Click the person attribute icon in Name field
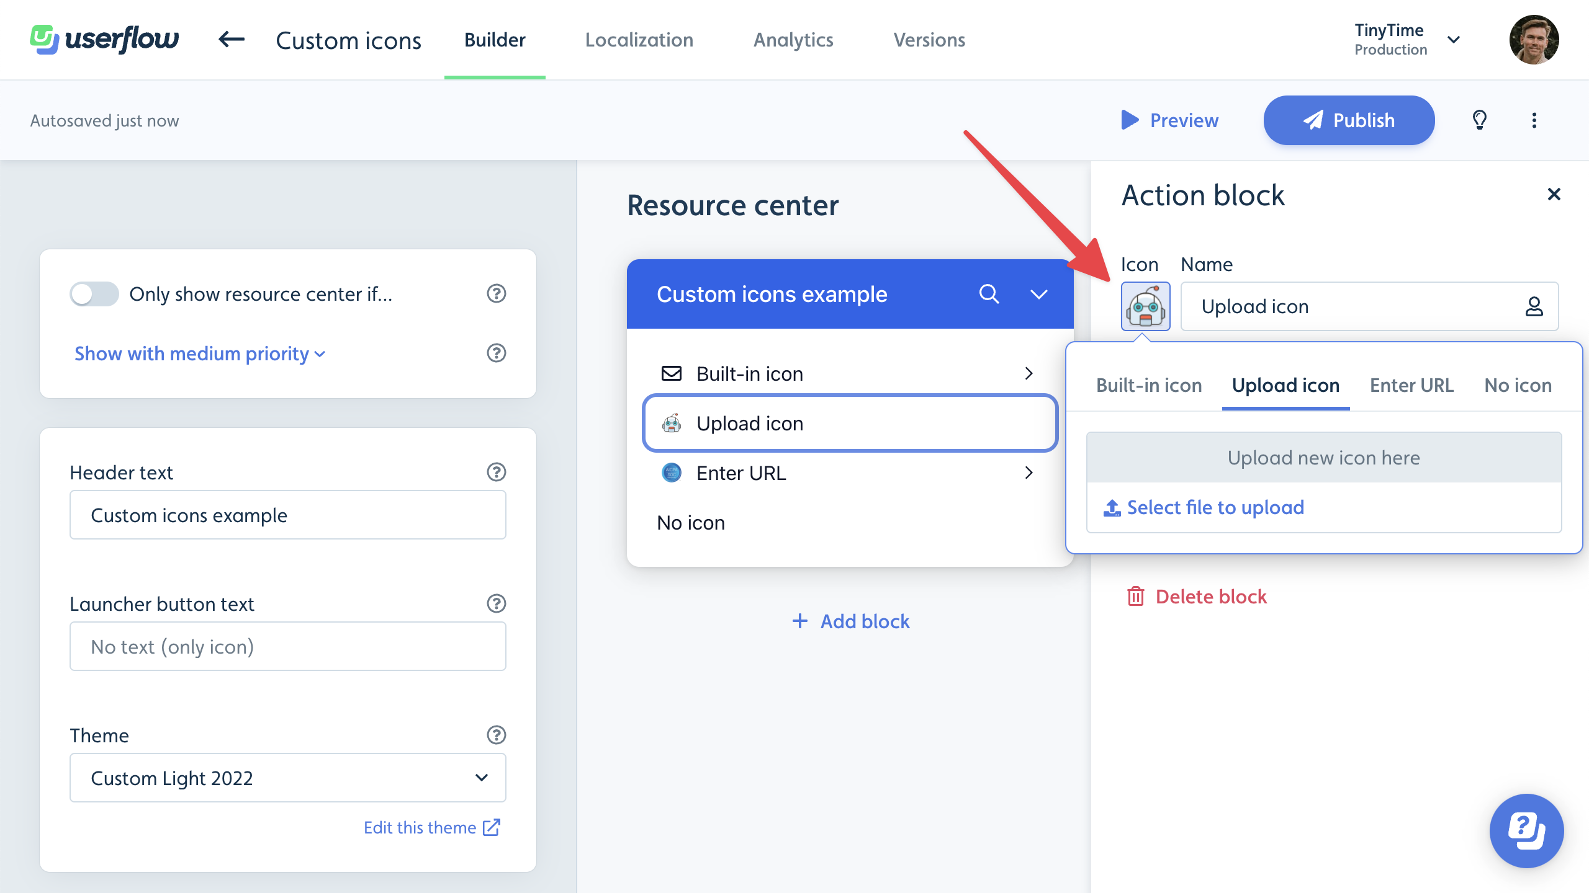Viewport: 1589px width, 893px height. click(x=1534, y=306)
